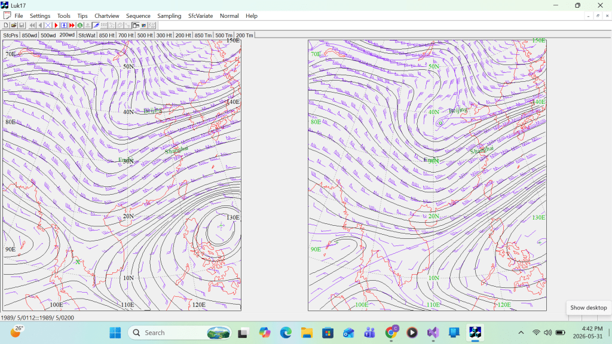Open the SfcVariate menu
Viewport: 612px width, 344px height.
[201, 16]
